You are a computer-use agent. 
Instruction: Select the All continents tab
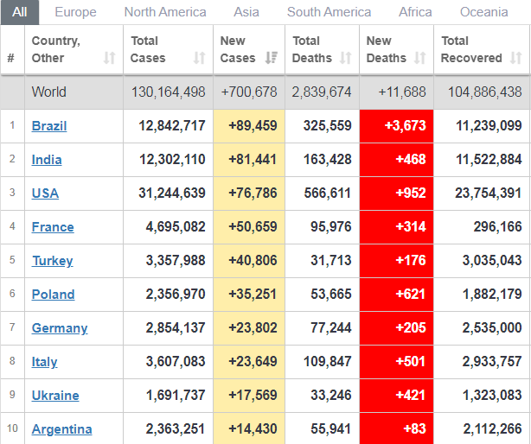(20, 12)
